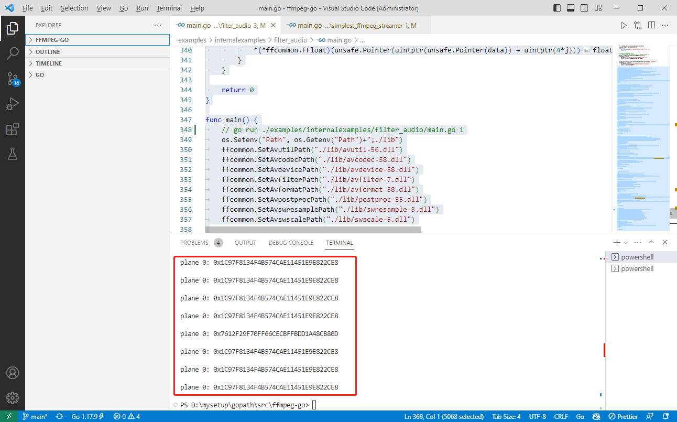Image resolution: width=677 pixels, height=422 pixels.
Task: Expand the GO section in Explorer
Action: click(x=97, y=75)
